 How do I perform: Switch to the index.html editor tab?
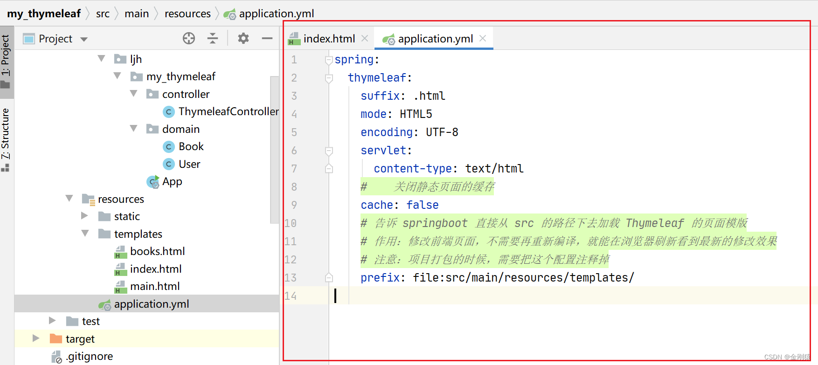(329, 39)
